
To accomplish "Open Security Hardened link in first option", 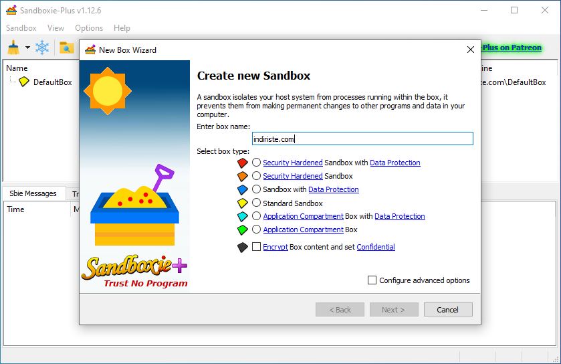I will [x=293, y=163].
